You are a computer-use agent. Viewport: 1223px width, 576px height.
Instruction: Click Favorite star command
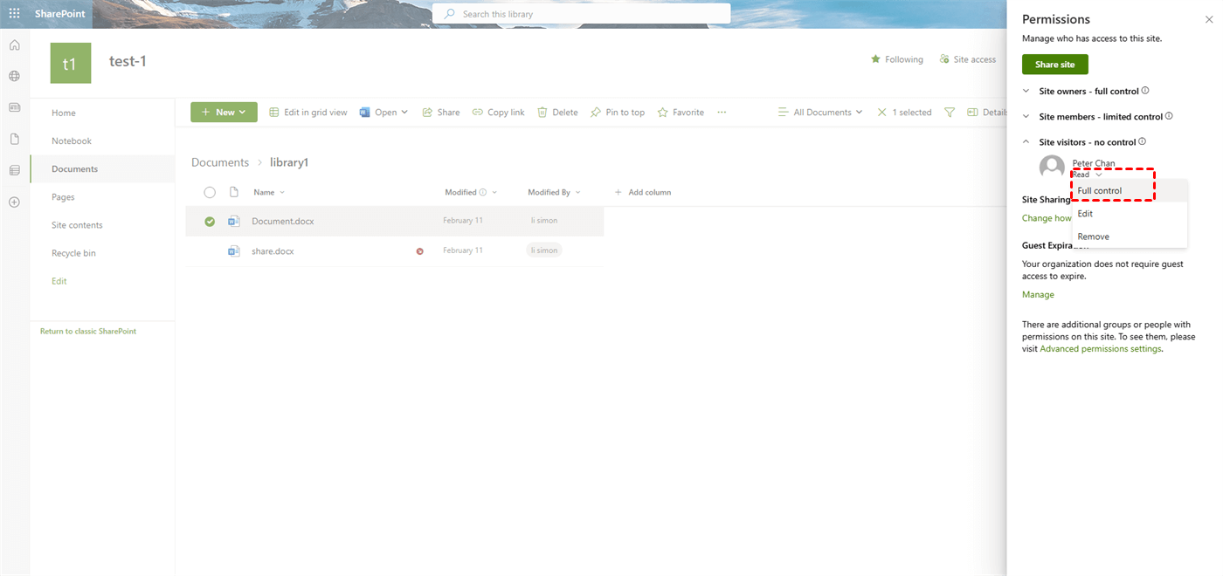point(681,113)
